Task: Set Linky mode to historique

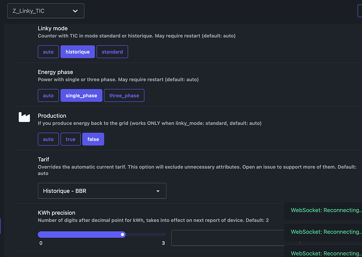Action: 78,52
